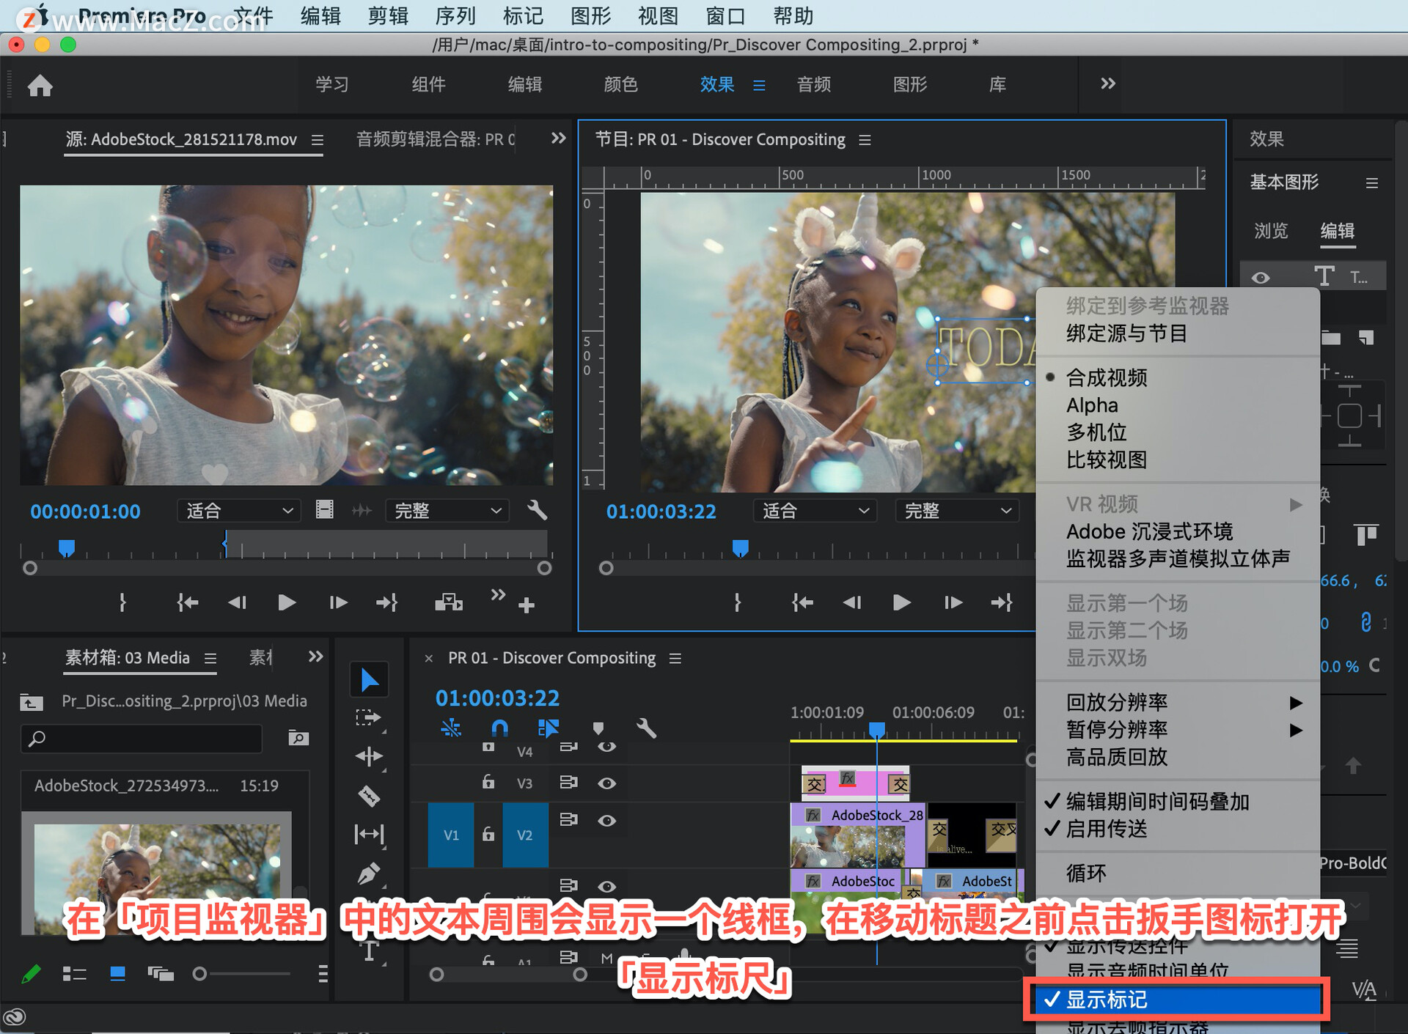Choose 高品质回放 option
The width and height of the screenshot is (1408, 1034).
tap(1178, 756)
